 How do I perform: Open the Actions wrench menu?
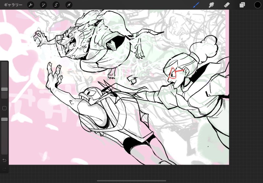tap(31, 5)
